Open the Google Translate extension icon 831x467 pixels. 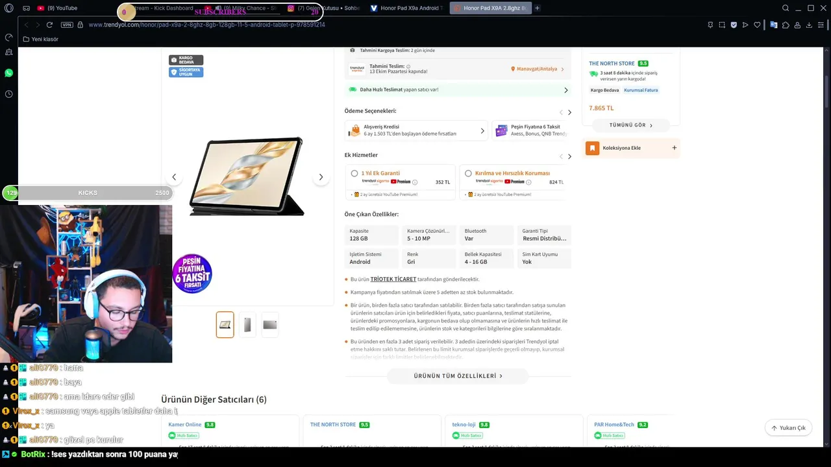point(774,25)
